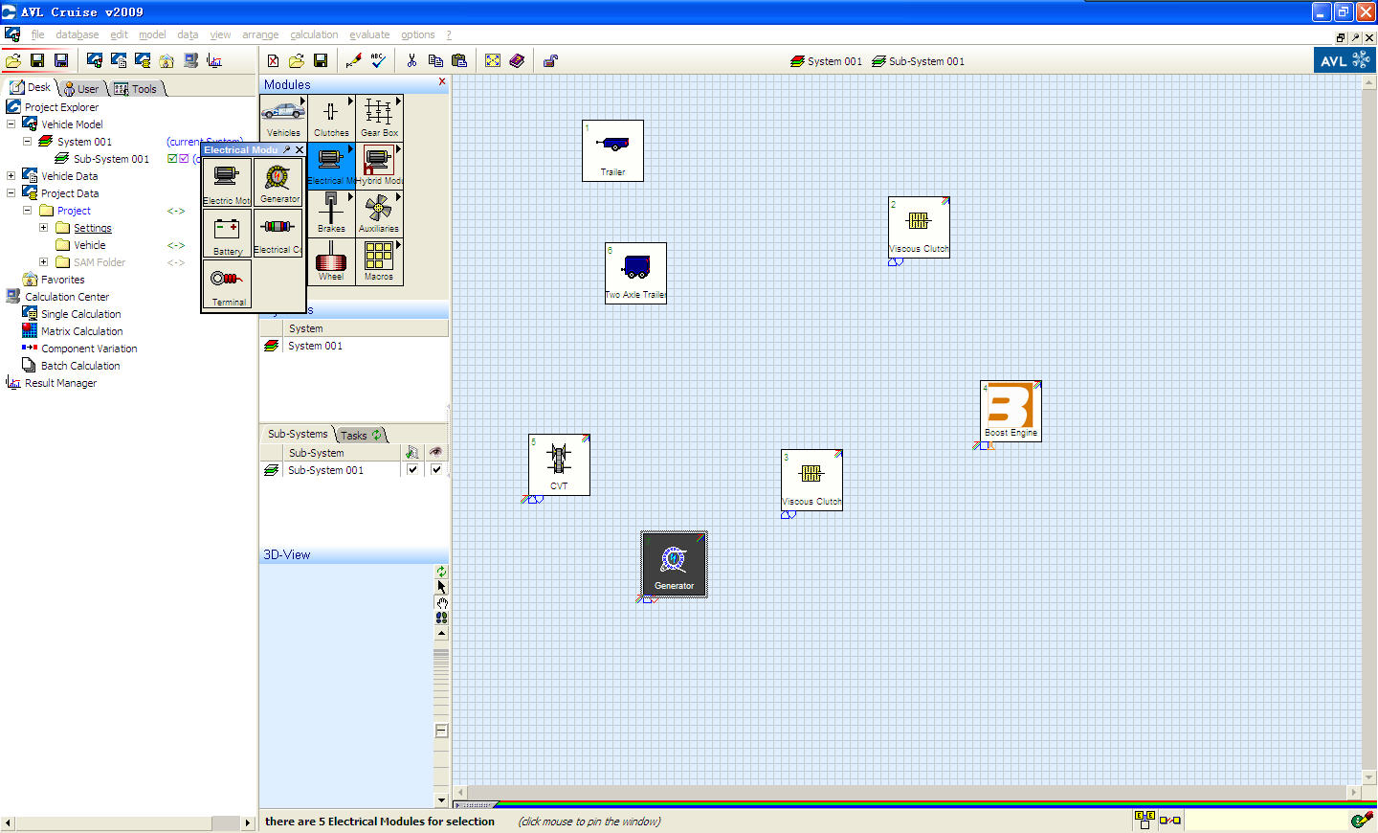Image resolution: width=1378 pixels, height=833 pixels.
Task: Select the Boost Engine block on canvas
Action: pos(1011,411)
